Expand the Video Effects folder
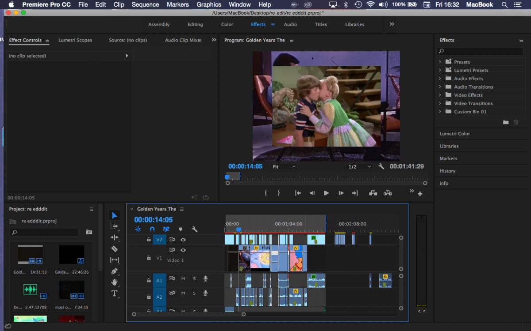The width and height of the screenshot is (531, 331). tap(440, 95)
